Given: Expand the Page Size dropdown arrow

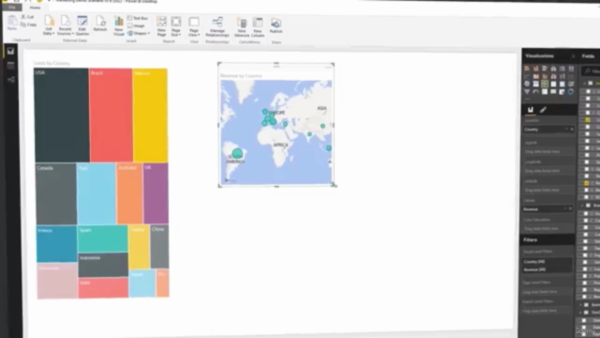Looking at the screenshot, I should click(x=180, y=35).
